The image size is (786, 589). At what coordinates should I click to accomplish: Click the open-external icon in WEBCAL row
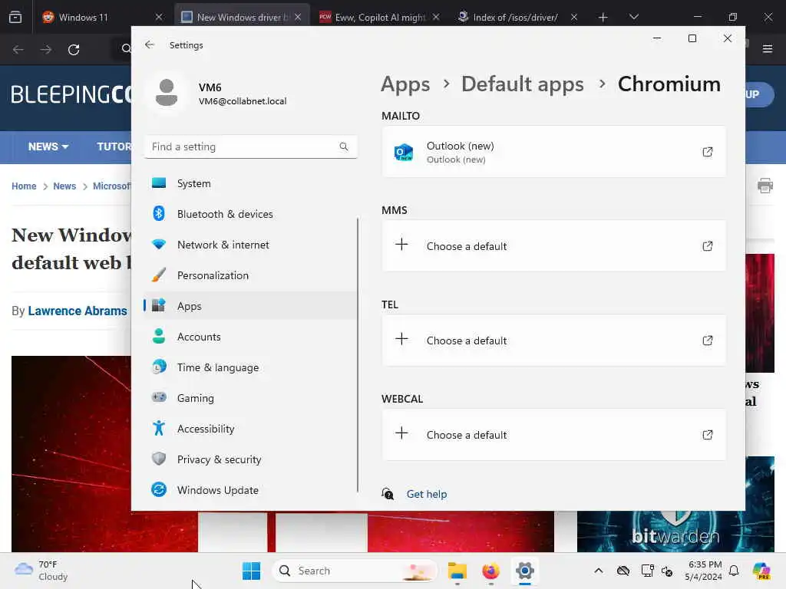click(707, 435)
